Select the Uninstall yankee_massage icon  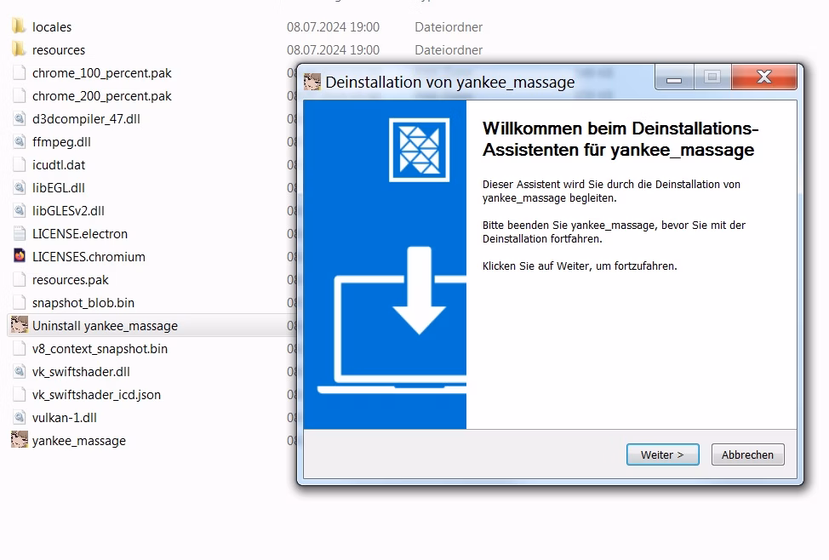click(x=20, y=325)
